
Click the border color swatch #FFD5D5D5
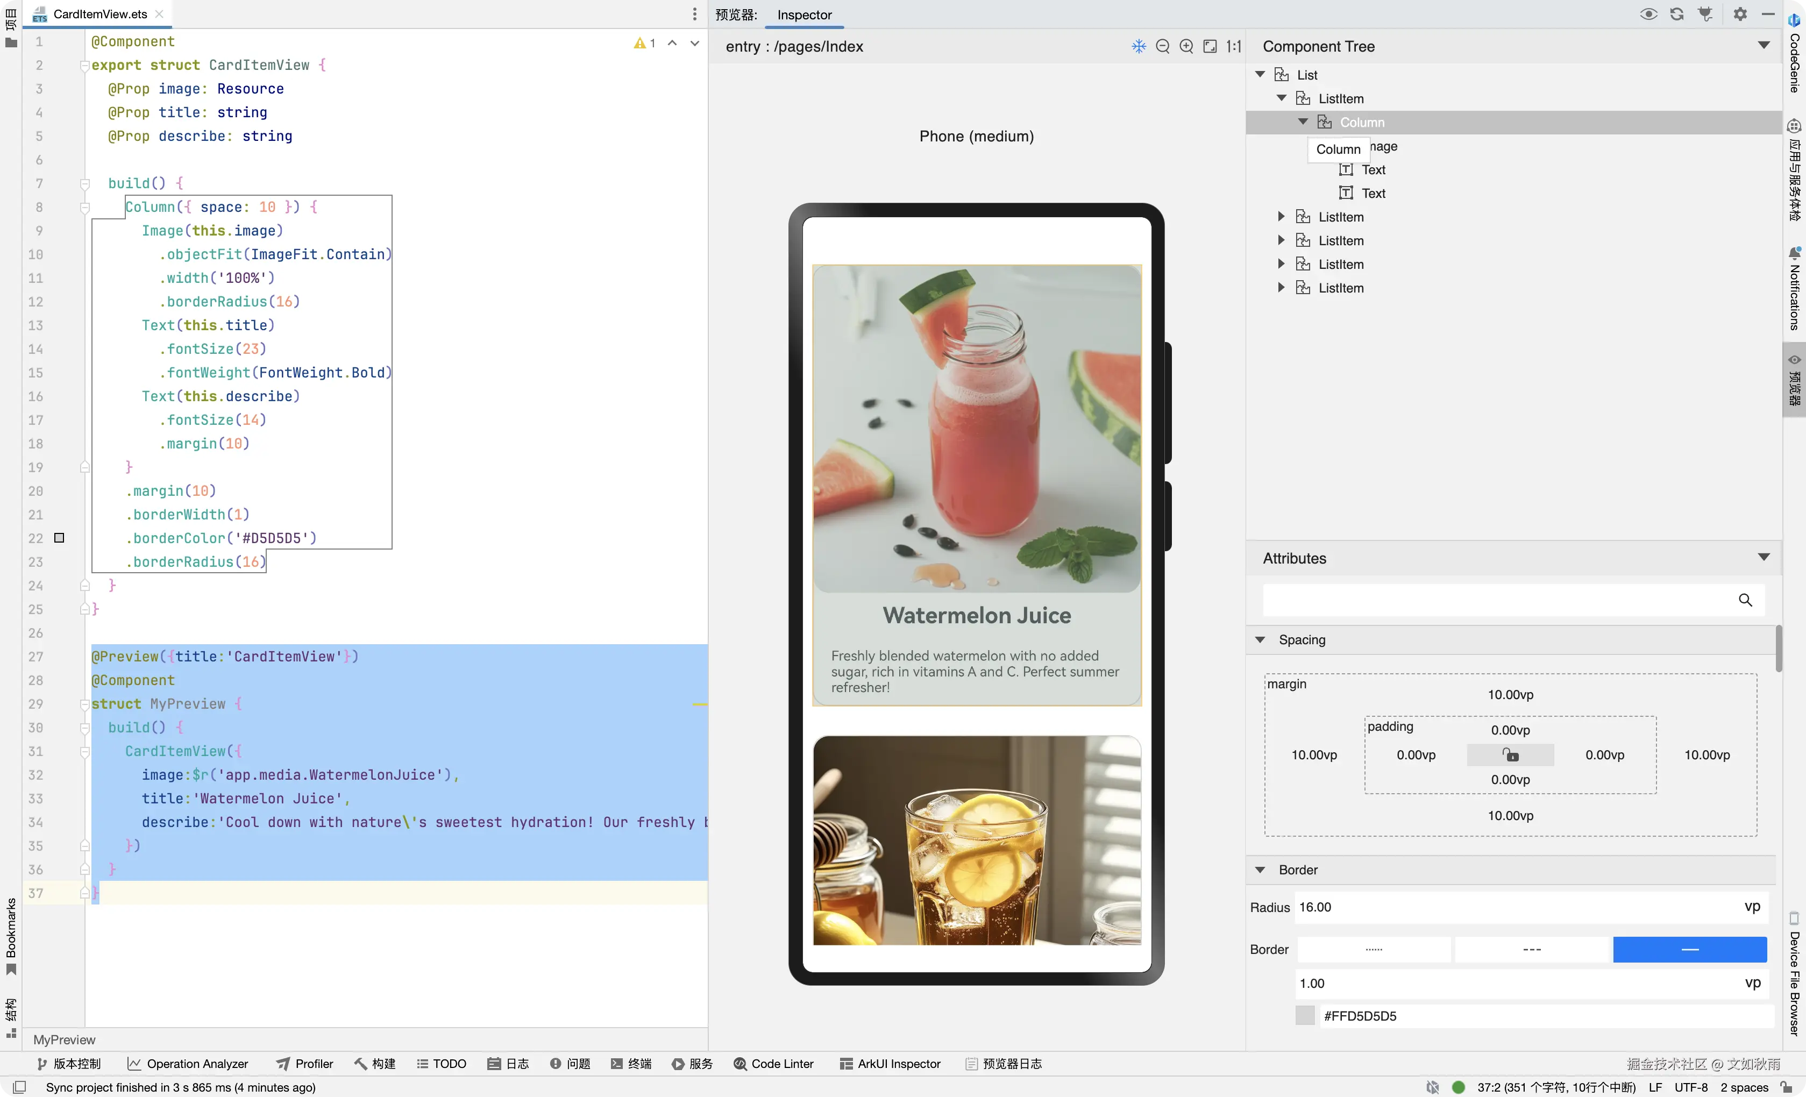(x=1305, y=1016)
